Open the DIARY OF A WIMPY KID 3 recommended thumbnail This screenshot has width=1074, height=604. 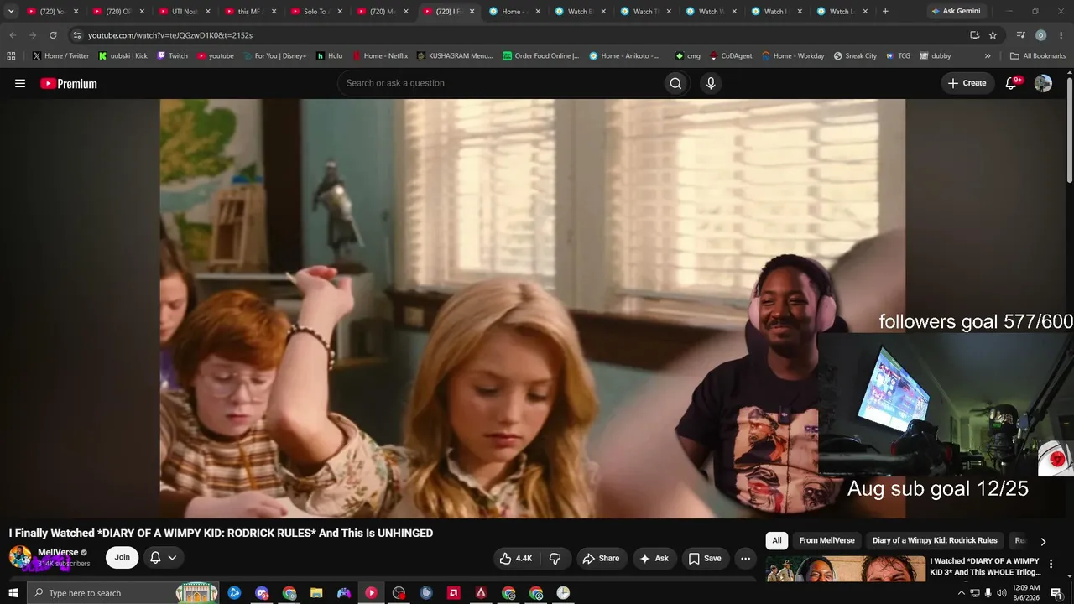(x=846, y=569)
